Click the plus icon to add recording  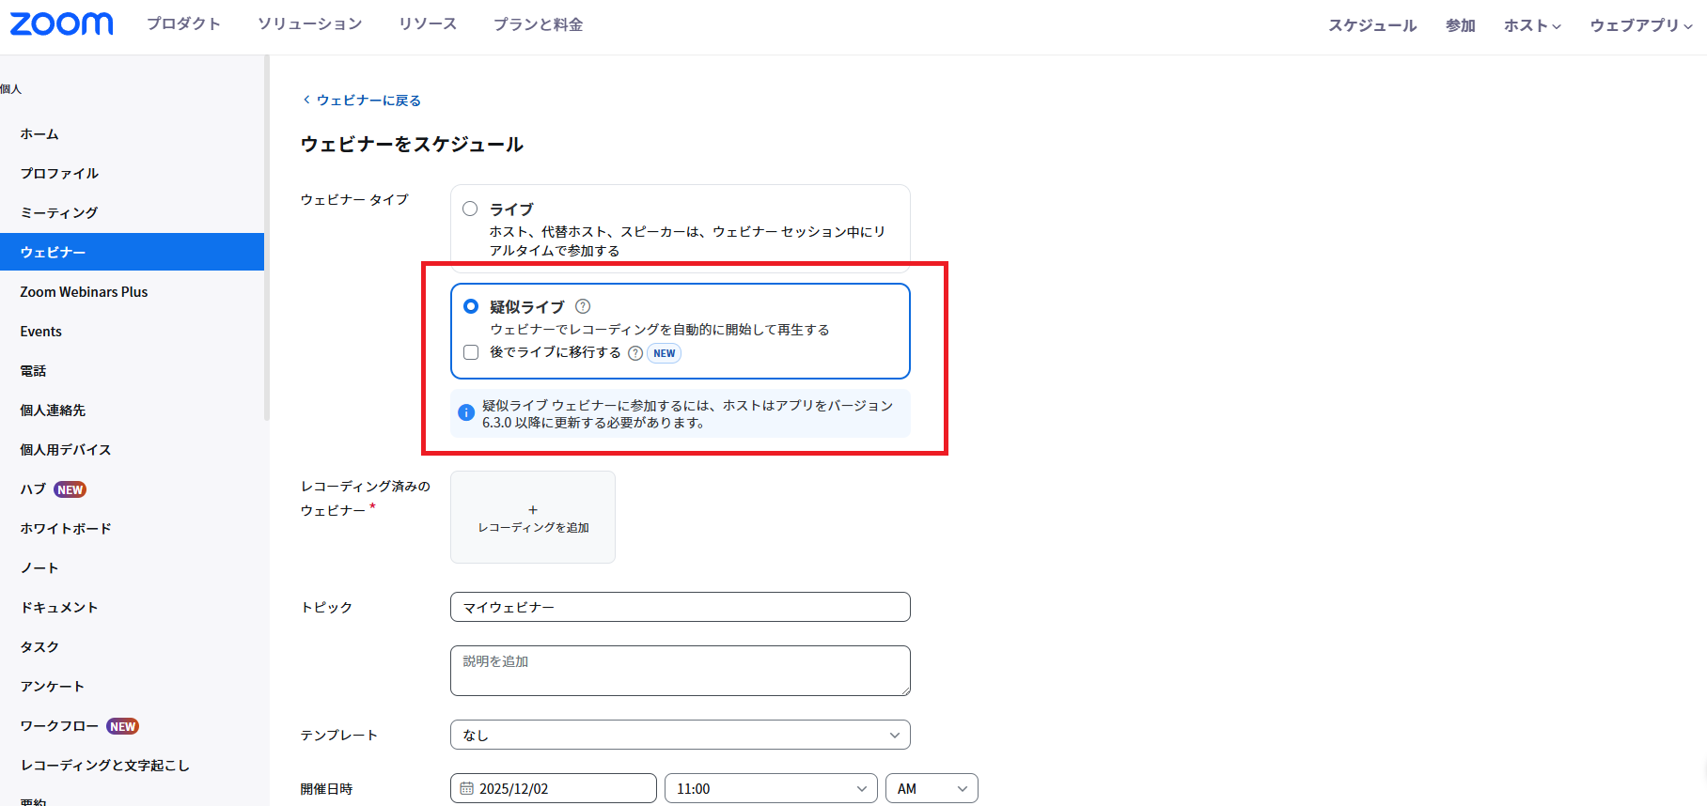[x=533, y=510]
